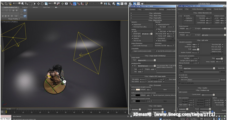Click the Save to file button
This screenshot has width=227, height=120.
coord(221,68)
